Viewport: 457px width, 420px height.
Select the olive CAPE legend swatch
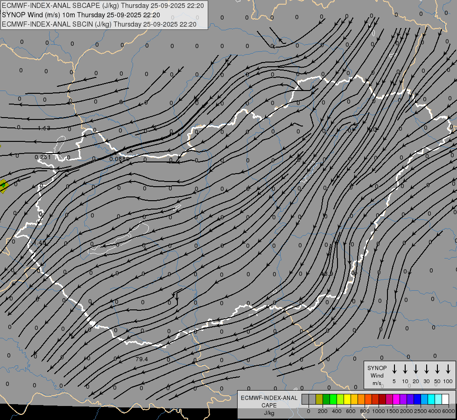pos(319,399)
